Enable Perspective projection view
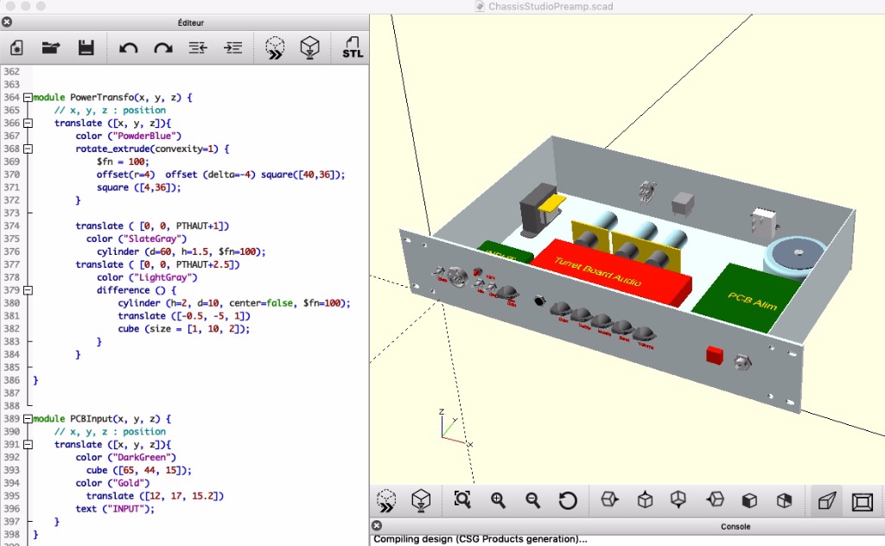 coord(827,500)
